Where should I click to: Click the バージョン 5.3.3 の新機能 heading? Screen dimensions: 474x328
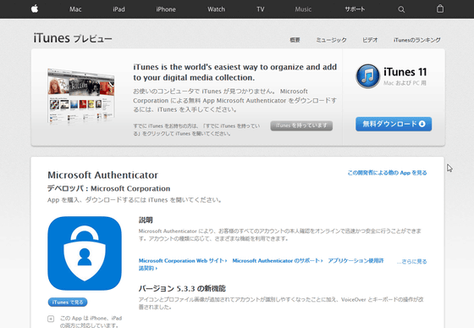pos(182,289)
